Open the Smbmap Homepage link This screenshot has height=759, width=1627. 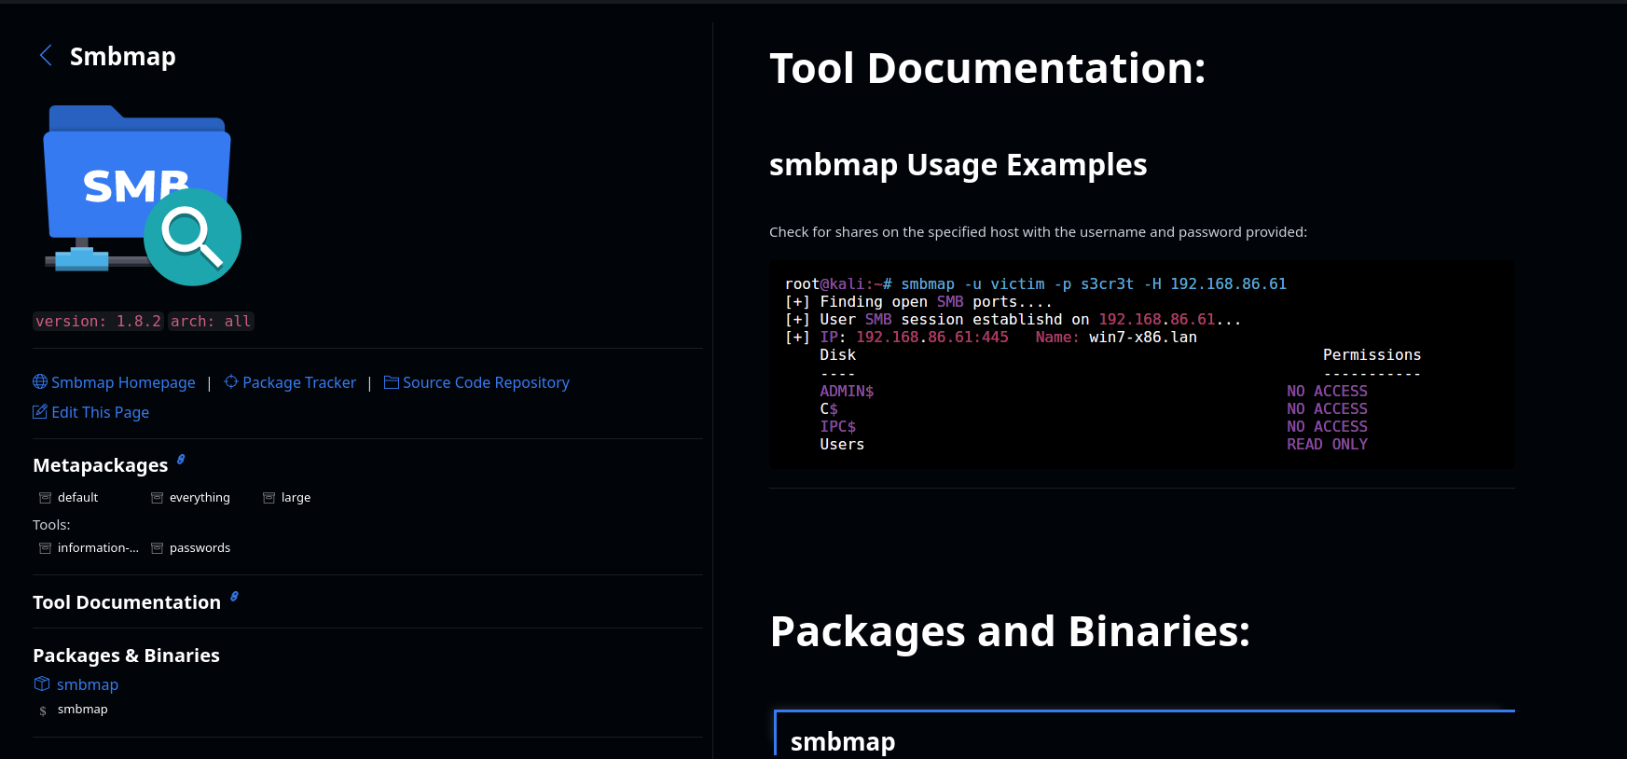pyautogui.click(x=123, y=382)
